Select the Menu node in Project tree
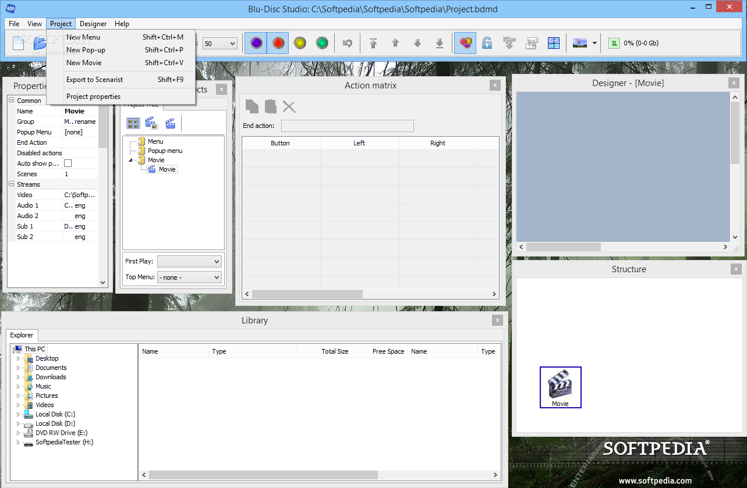This screenshot has height=488, width=747. pos(155,141)
